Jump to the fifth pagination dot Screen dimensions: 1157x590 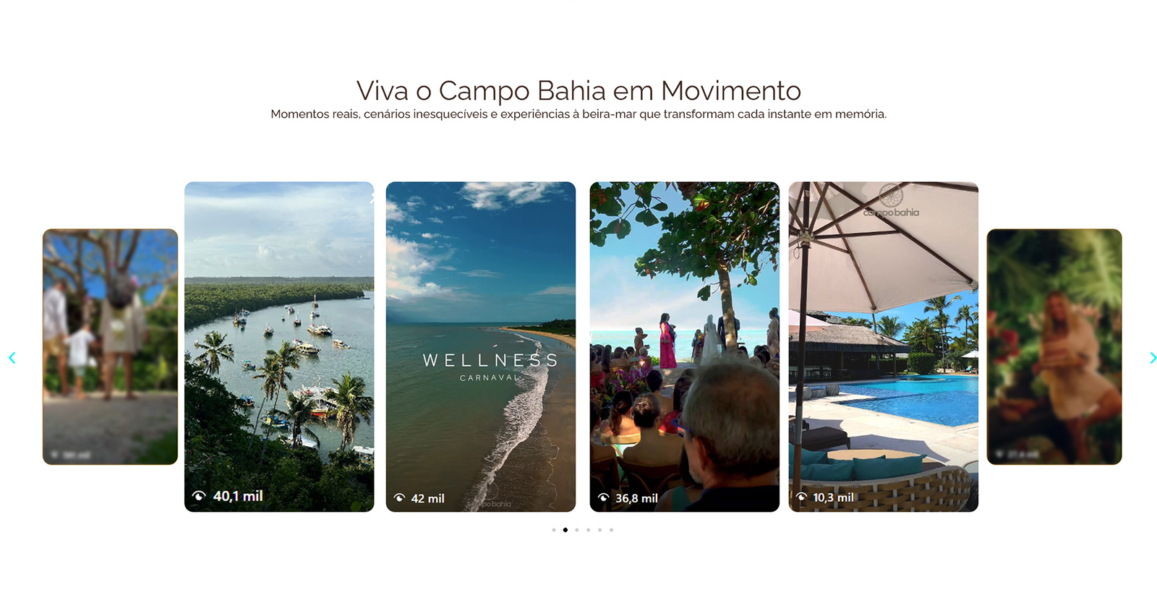coord(599,530)
